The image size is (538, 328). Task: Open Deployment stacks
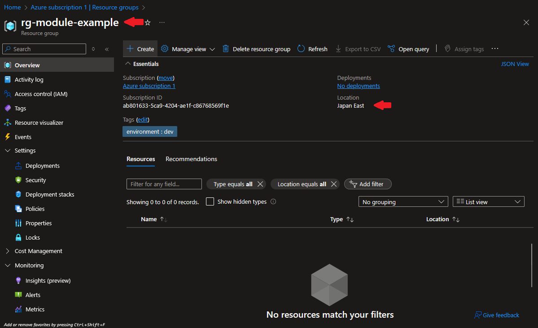(50, 195)
